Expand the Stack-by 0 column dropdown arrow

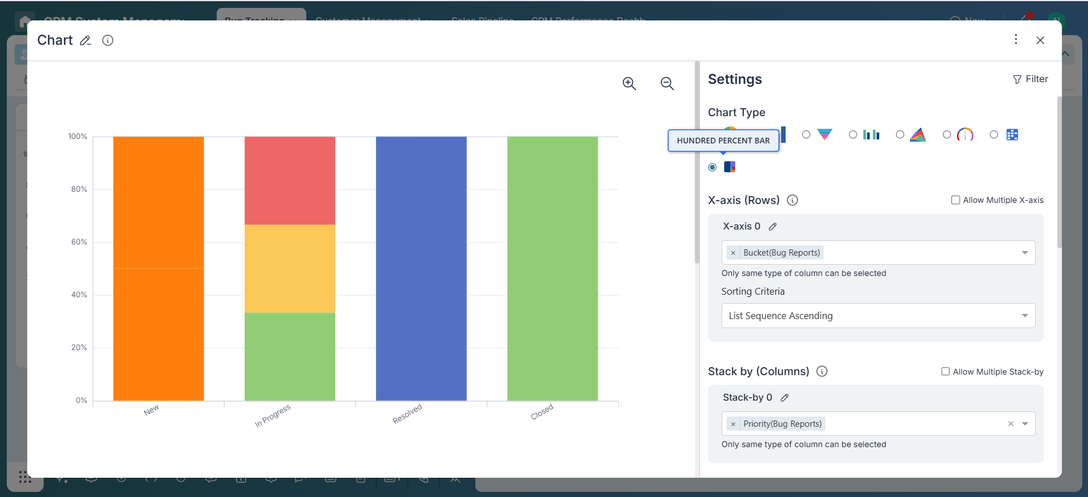1025,424
